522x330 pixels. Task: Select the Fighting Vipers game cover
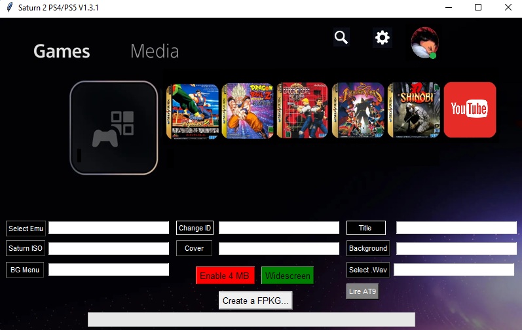(359, 111)
